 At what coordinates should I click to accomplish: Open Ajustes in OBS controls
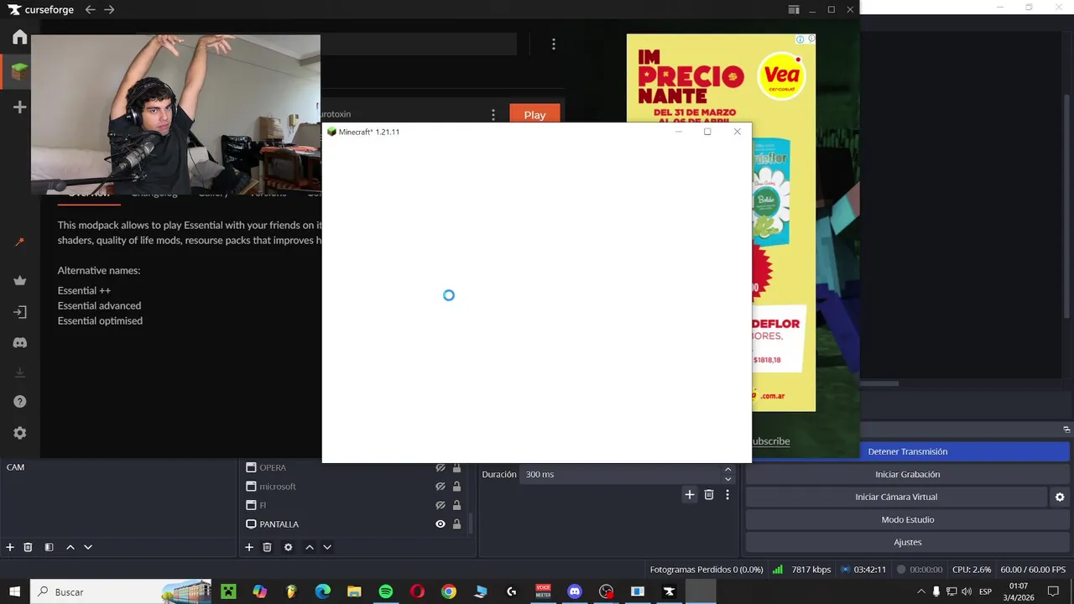[x=907, y=542]
